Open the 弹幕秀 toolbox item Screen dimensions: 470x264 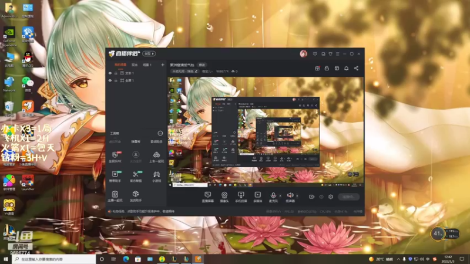tap(136, 141)
